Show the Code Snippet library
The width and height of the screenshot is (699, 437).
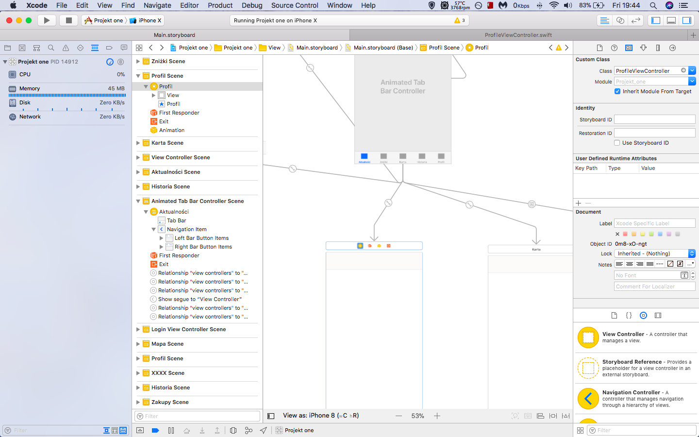pos(629,315)
